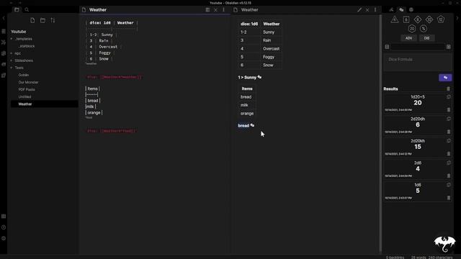Image resolution: width=461 pixels, height=259 pixels.
Task: Roll a d6 with the square die icon
Action: point(406,19)
